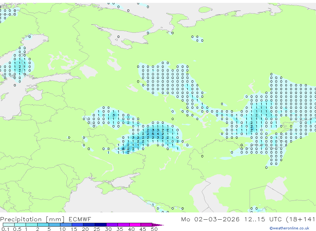This screenshot has width=316, height=231.
Task: Click the 'ECMWF' model label
Action: point(80,219)
